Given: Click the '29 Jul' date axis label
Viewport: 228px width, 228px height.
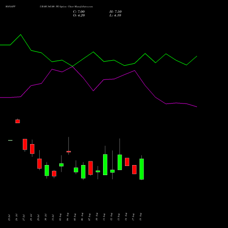Looking at the screenshot, I should click(38, 218).
